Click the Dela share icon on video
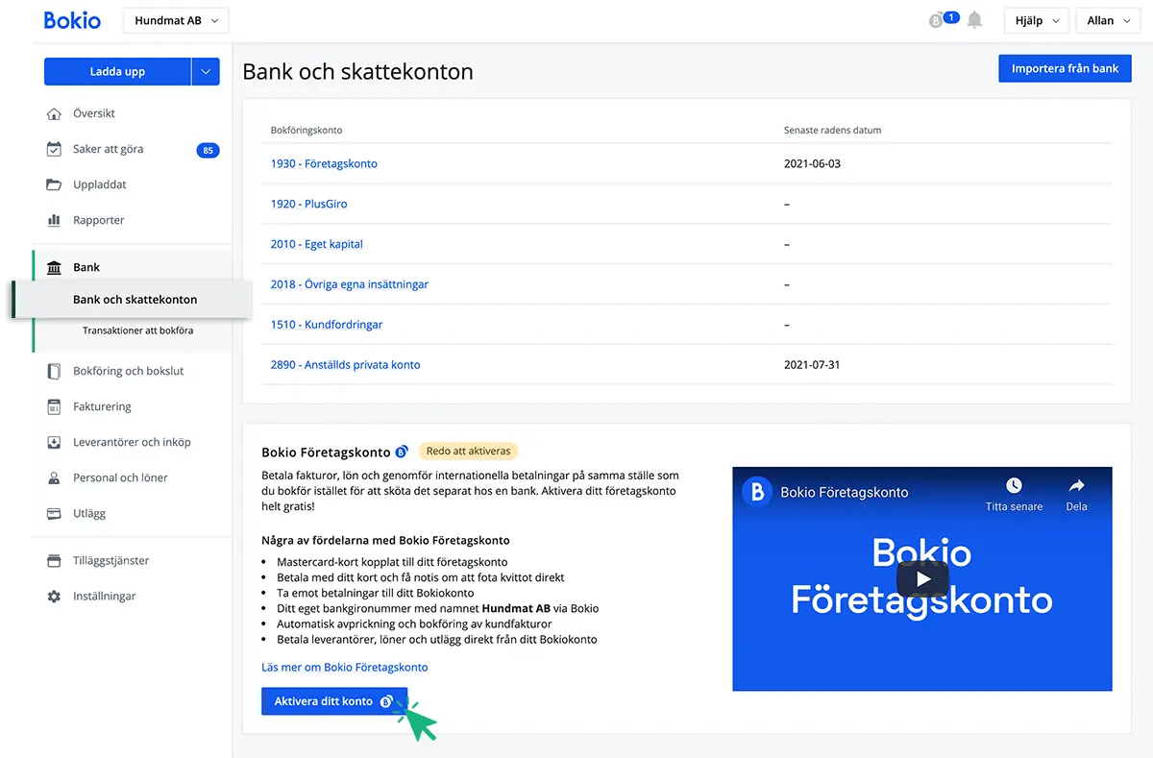This screenshot has width=1153, height=758. 1076,485
